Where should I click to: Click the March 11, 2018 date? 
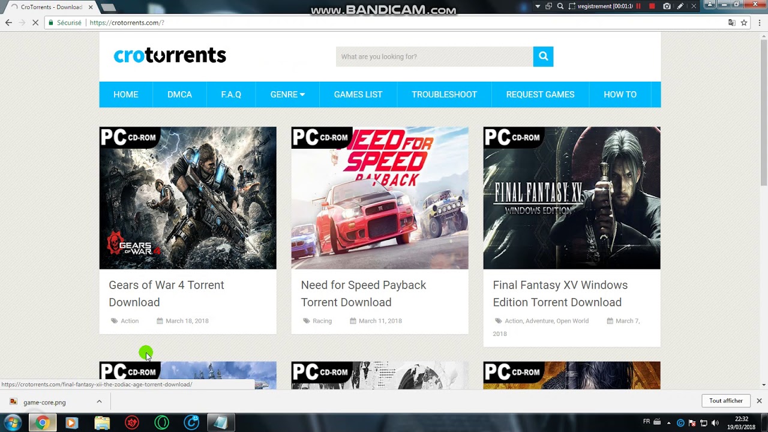point(380,321)
